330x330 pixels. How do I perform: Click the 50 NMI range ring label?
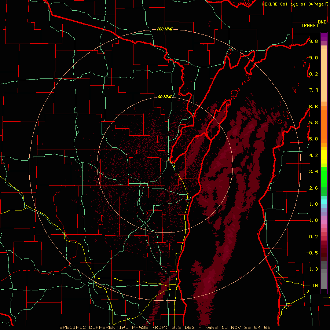[165, 97]
